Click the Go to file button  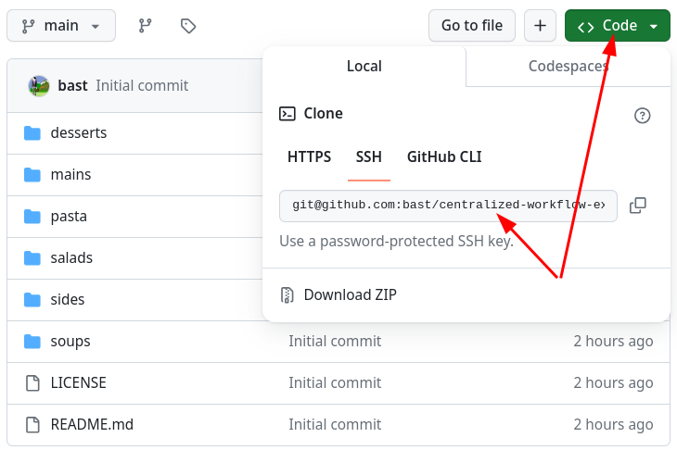click(471, 26)
